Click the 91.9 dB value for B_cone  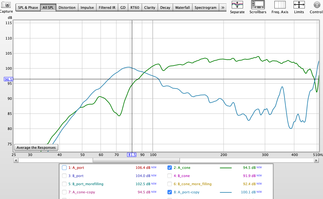point(249,176)
